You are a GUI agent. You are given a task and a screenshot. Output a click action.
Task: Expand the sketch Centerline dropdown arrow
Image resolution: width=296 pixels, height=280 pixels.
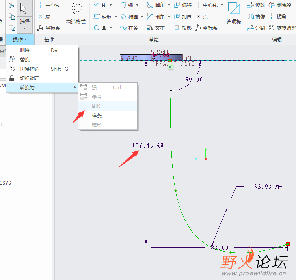[222, 5]
